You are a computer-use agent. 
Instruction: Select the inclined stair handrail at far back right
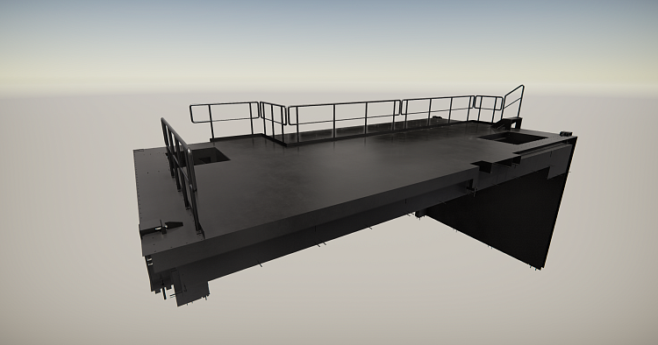click(x=513, y=102)
